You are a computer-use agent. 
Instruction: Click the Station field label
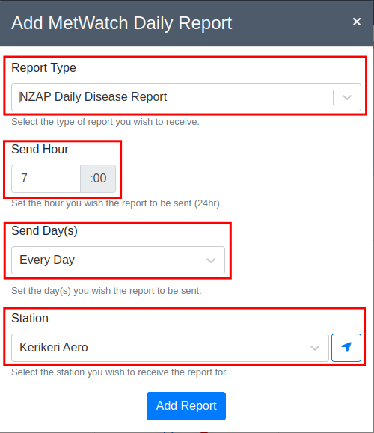pos(30,318)
